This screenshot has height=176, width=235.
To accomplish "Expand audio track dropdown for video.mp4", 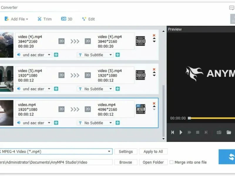I will point(49,123).
